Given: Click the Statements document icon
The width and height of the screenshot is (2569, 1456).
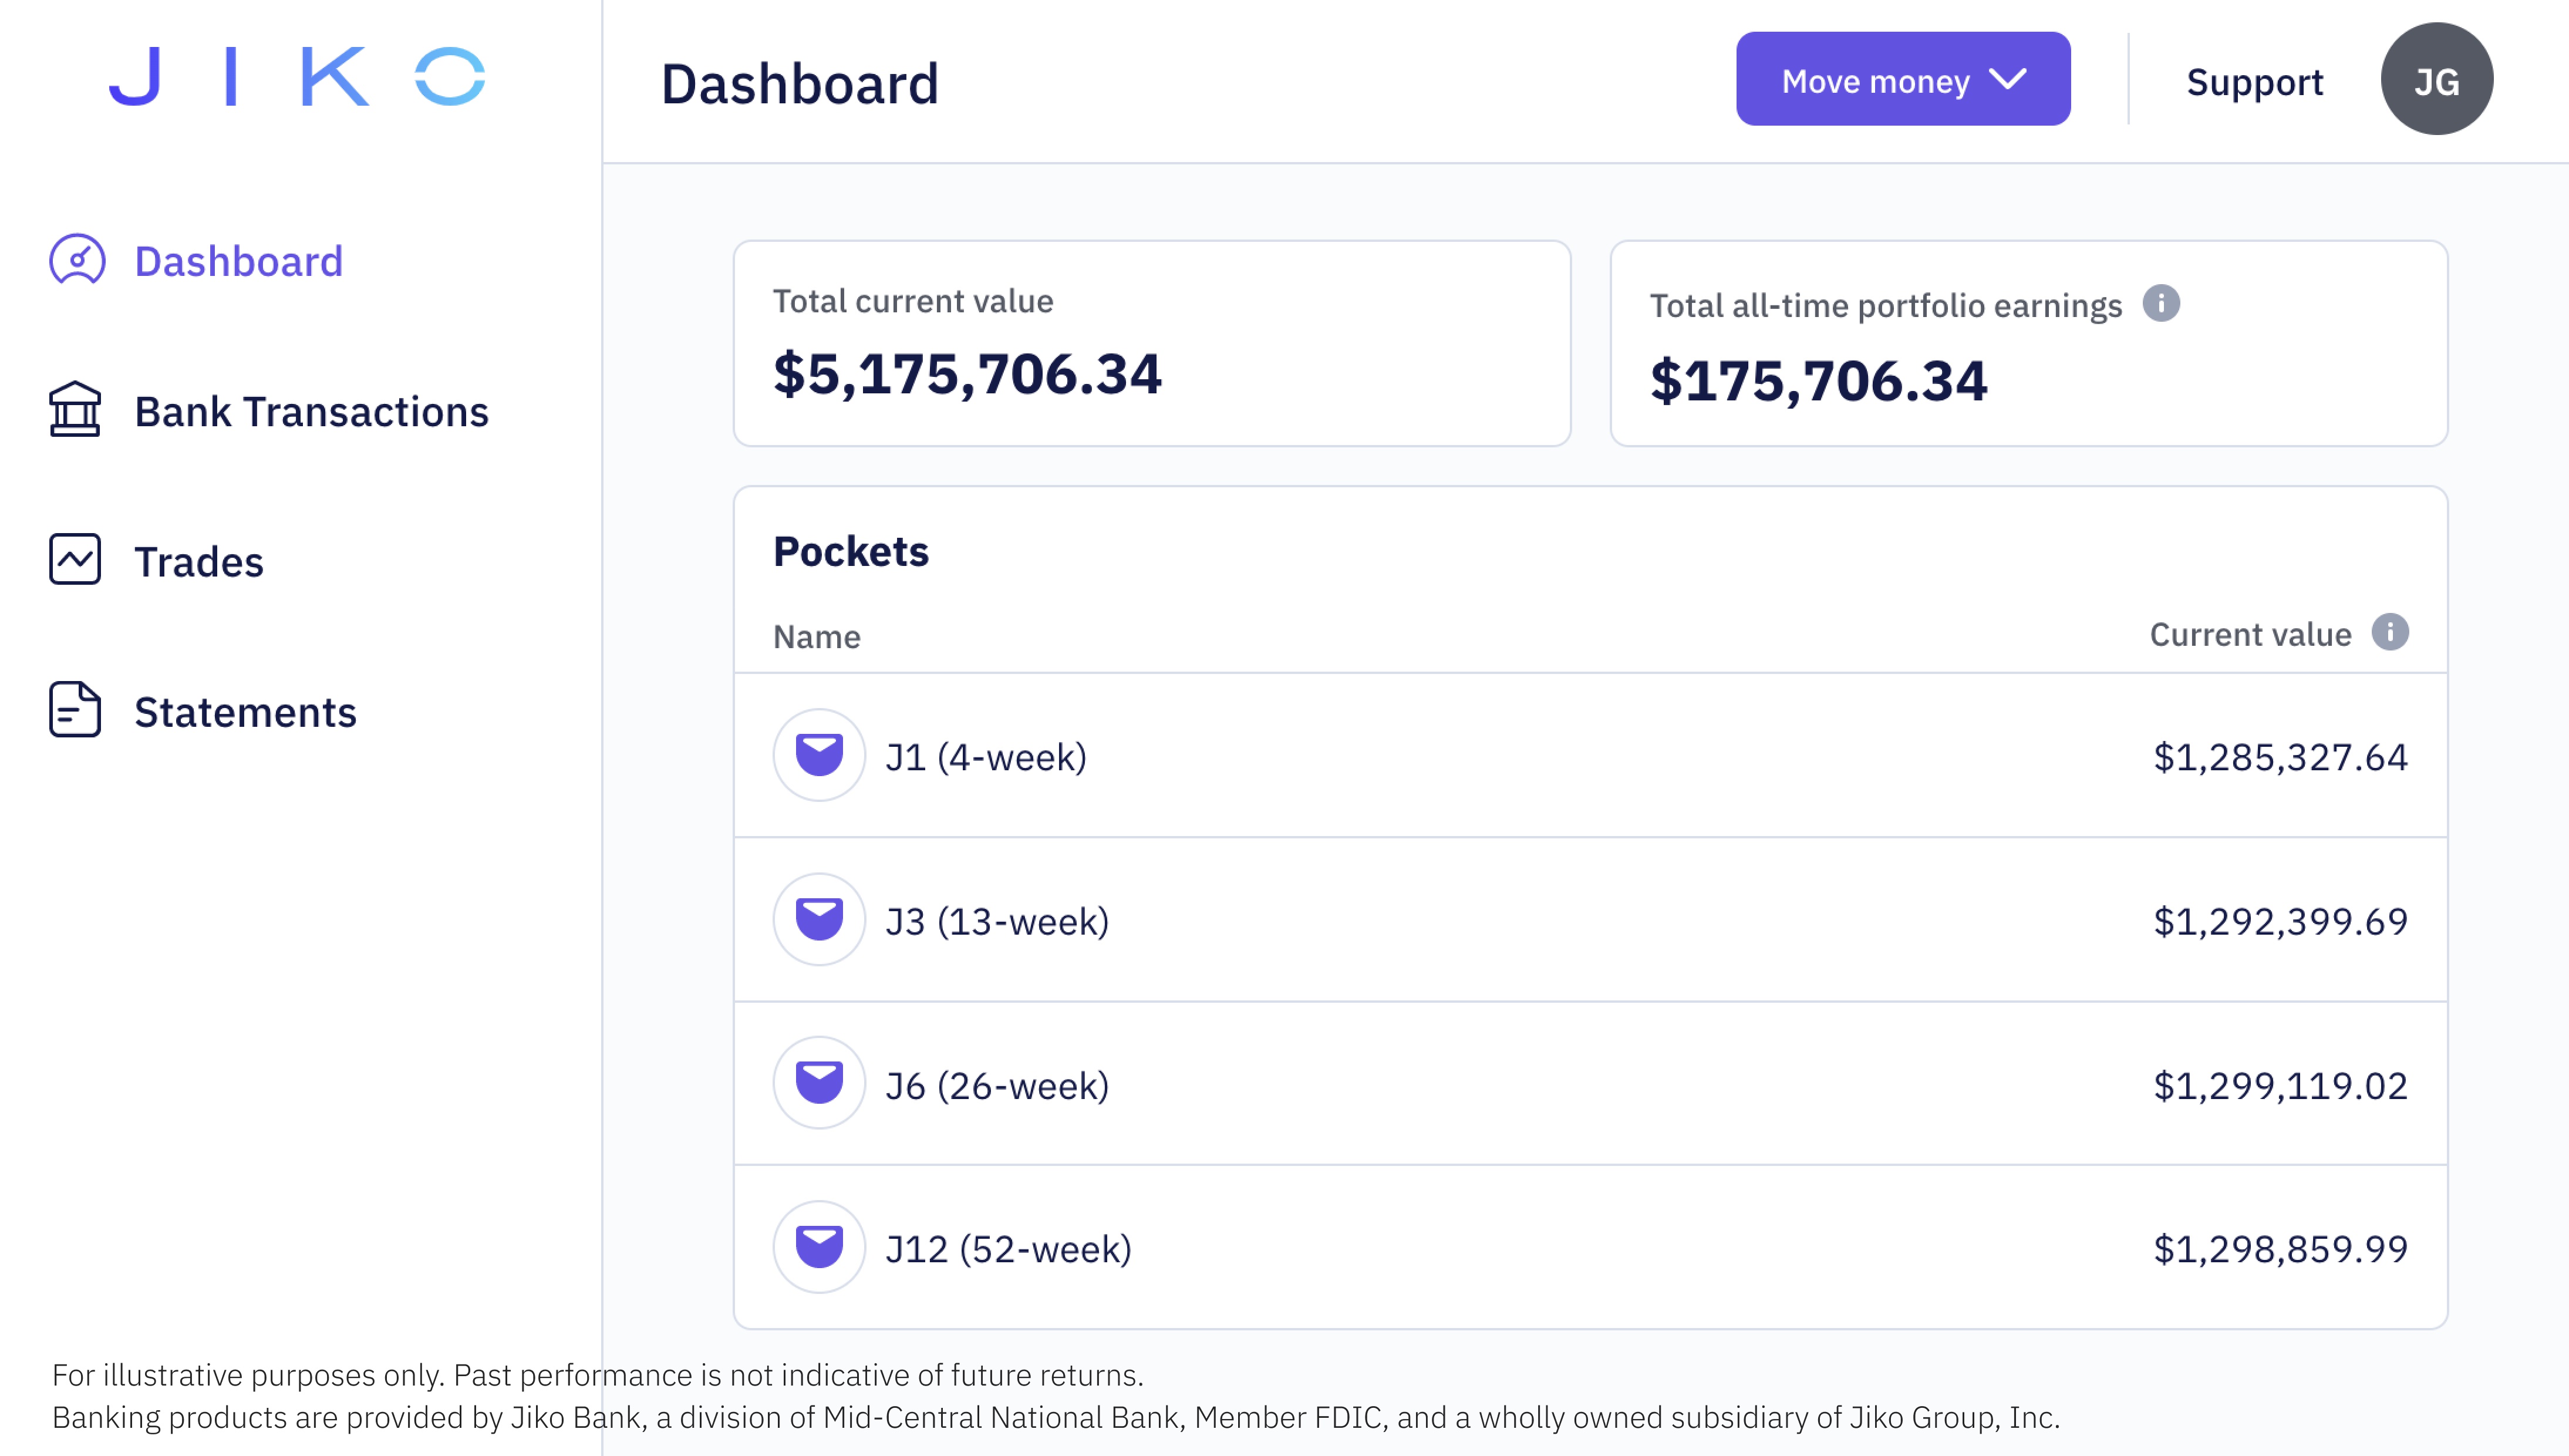Looking at the screenshot, I should 75,710.
